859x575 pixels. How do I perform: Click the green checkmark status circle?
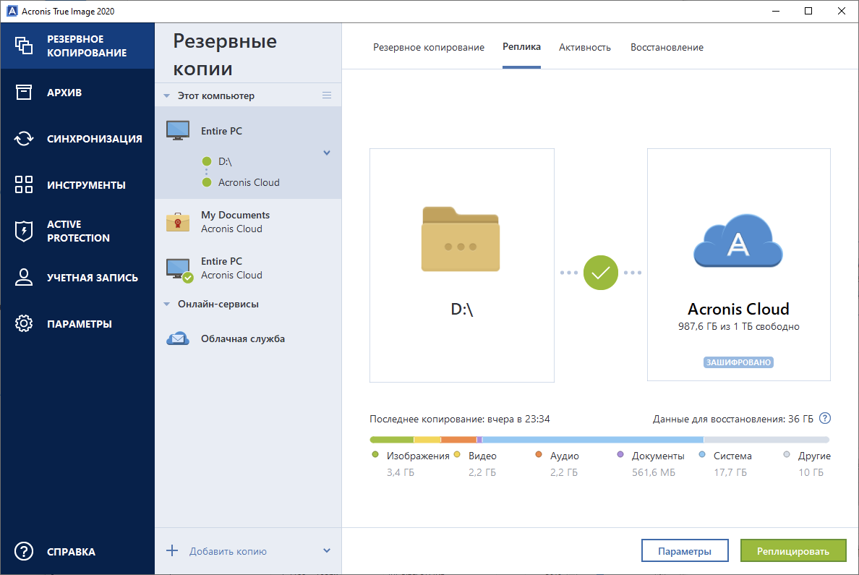tap(600, 273)
